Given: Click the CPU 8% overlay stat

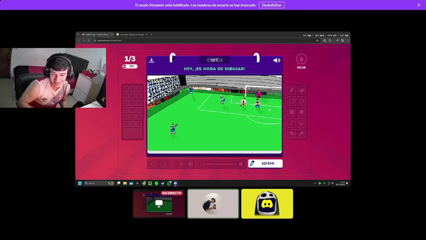Looking at the screenshot, I should (332, 35).
